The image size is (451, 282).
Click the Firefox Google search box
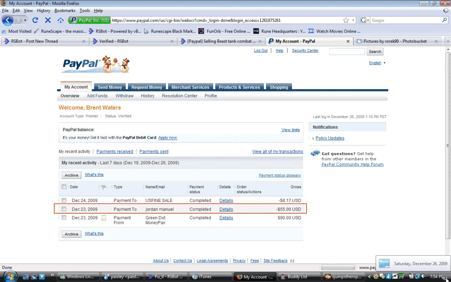click(406, 20)
